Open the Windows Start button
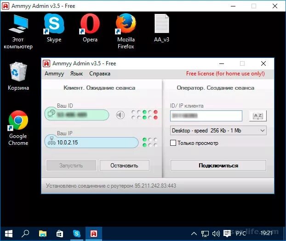This screenshot has width=286, height=241. coord(9,234)
